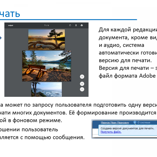Screen dimensions: 157x157
Task: Zoom in with the plus button
Action: (x=82, y=84)
